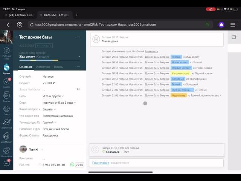Click the WhatsApp icon next to phone

72,164
